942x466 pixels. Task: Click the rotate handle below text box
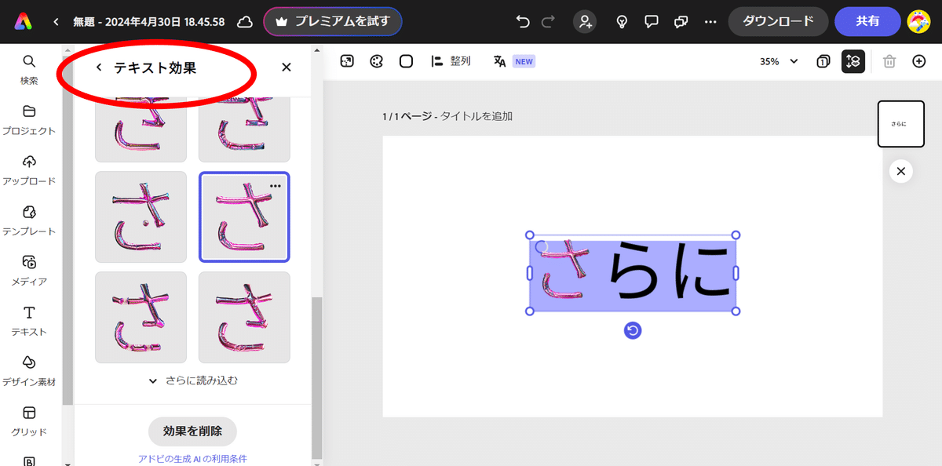click(633, 330)
